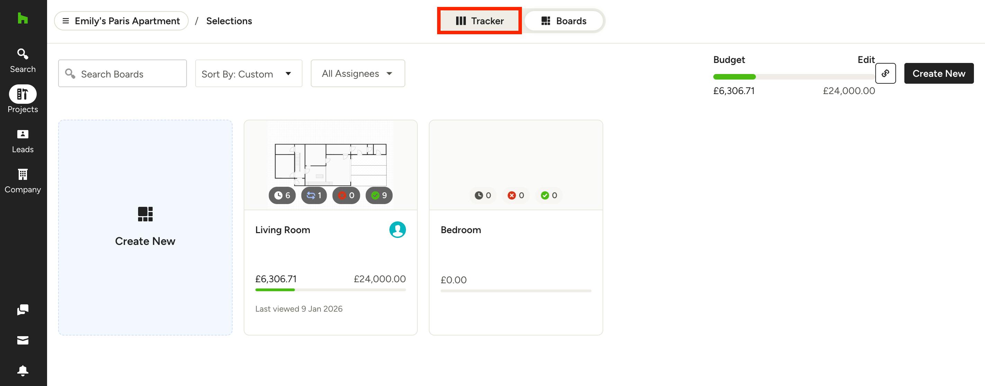Click the black Create New button
The height and width of the screenshot is (386, 985).
(x=938, y=73)
